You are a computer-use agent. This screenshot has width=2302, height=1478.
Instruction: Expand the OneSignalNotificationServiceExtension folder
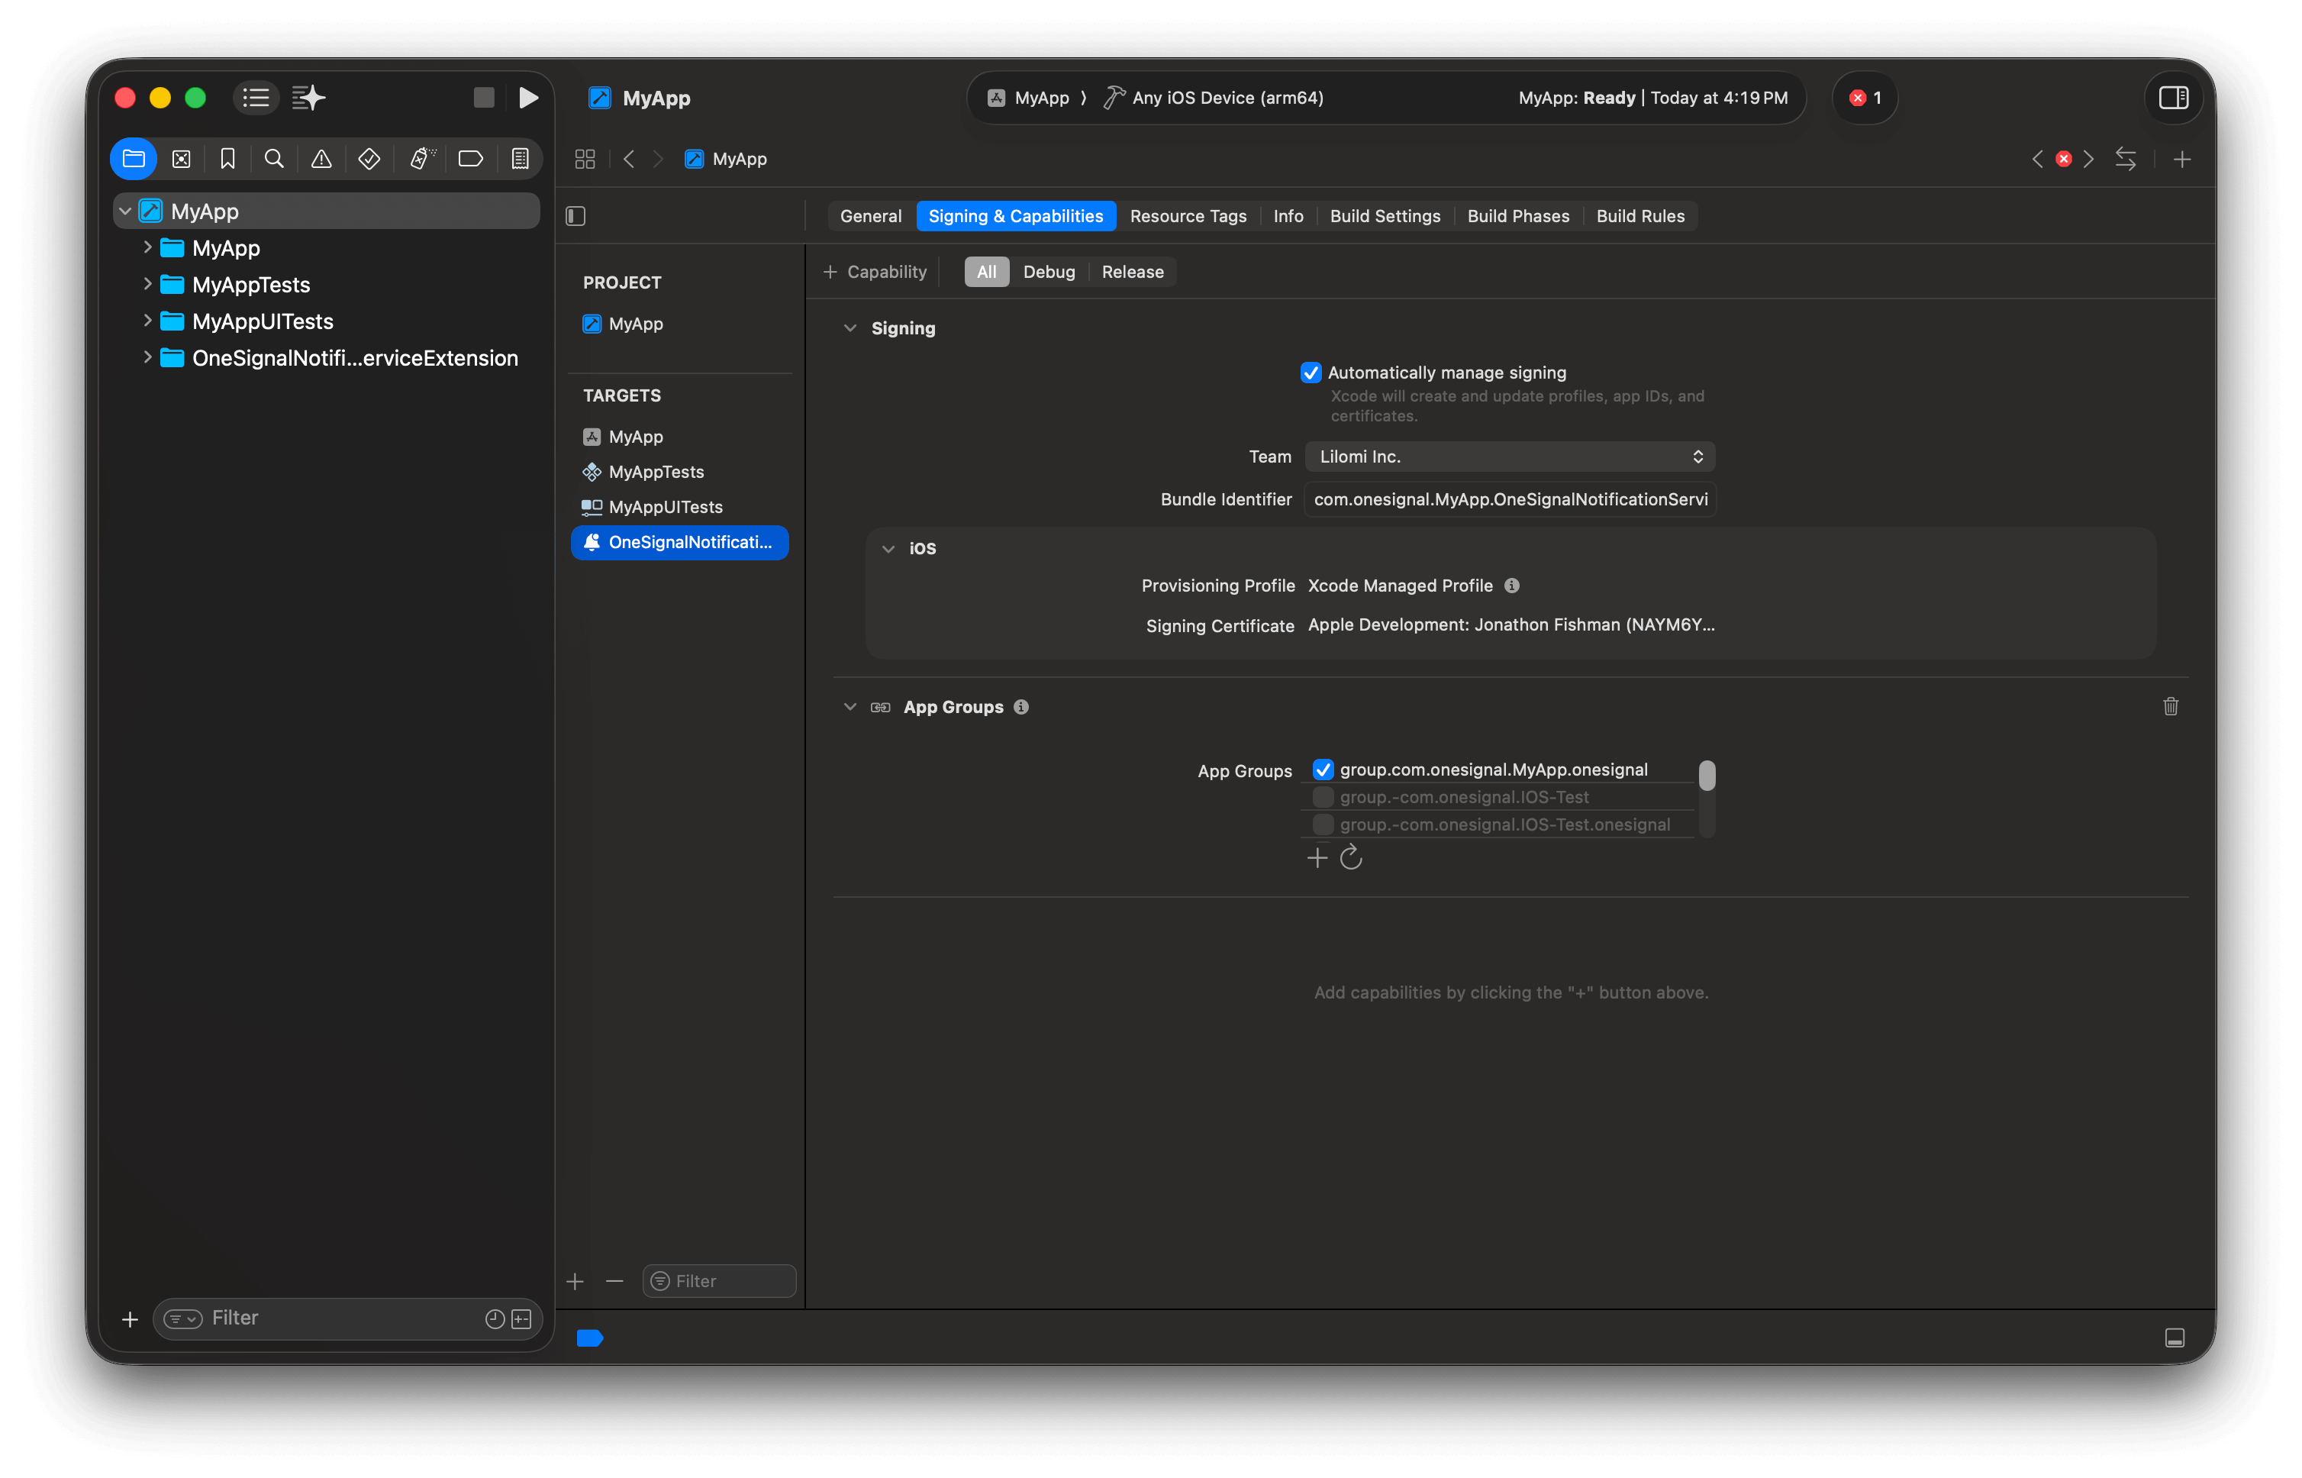tap(147, 357)
